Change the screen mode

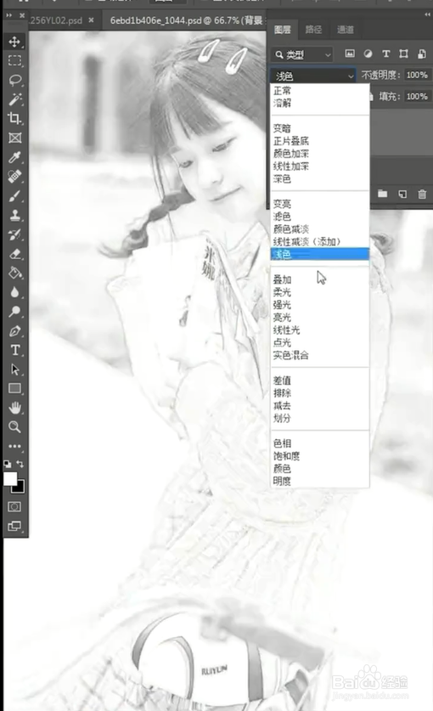14,526
